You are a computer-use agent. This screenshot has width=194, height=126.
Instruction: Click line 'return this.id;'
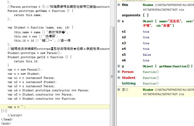click(26, 61)
